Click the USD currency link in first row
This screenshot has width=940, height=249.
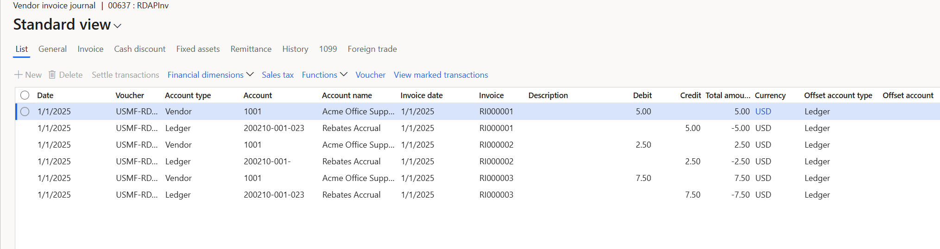763,112
